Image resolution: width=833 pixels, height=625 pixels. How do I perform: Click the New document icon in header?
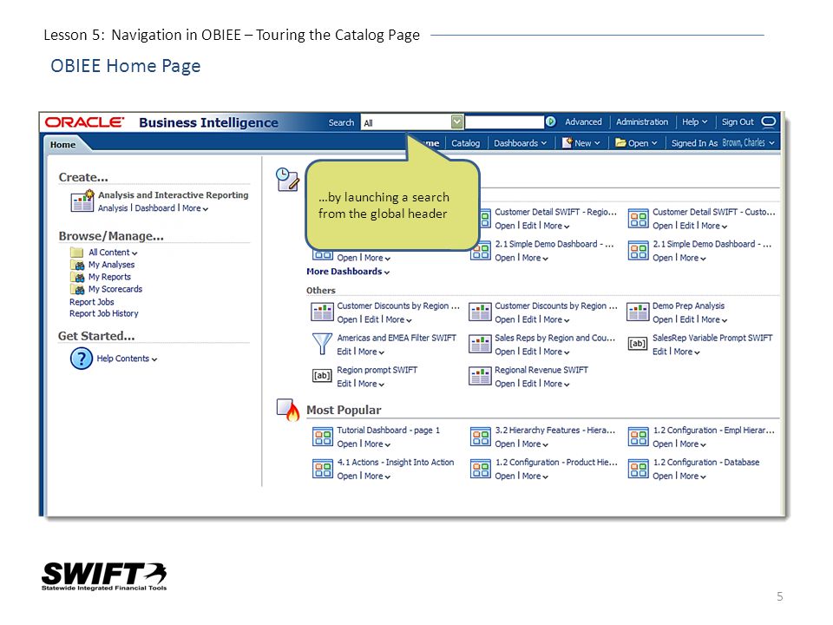567,142
